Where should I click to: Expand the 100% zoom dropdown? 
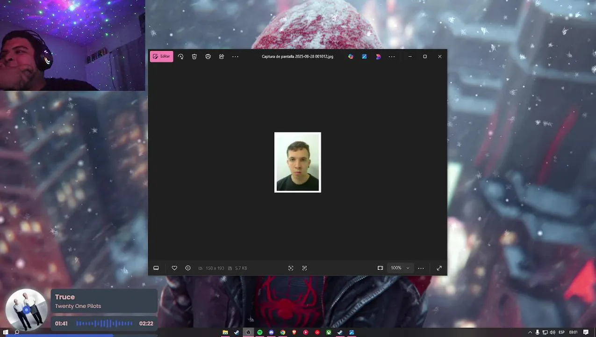click(400, 268)
